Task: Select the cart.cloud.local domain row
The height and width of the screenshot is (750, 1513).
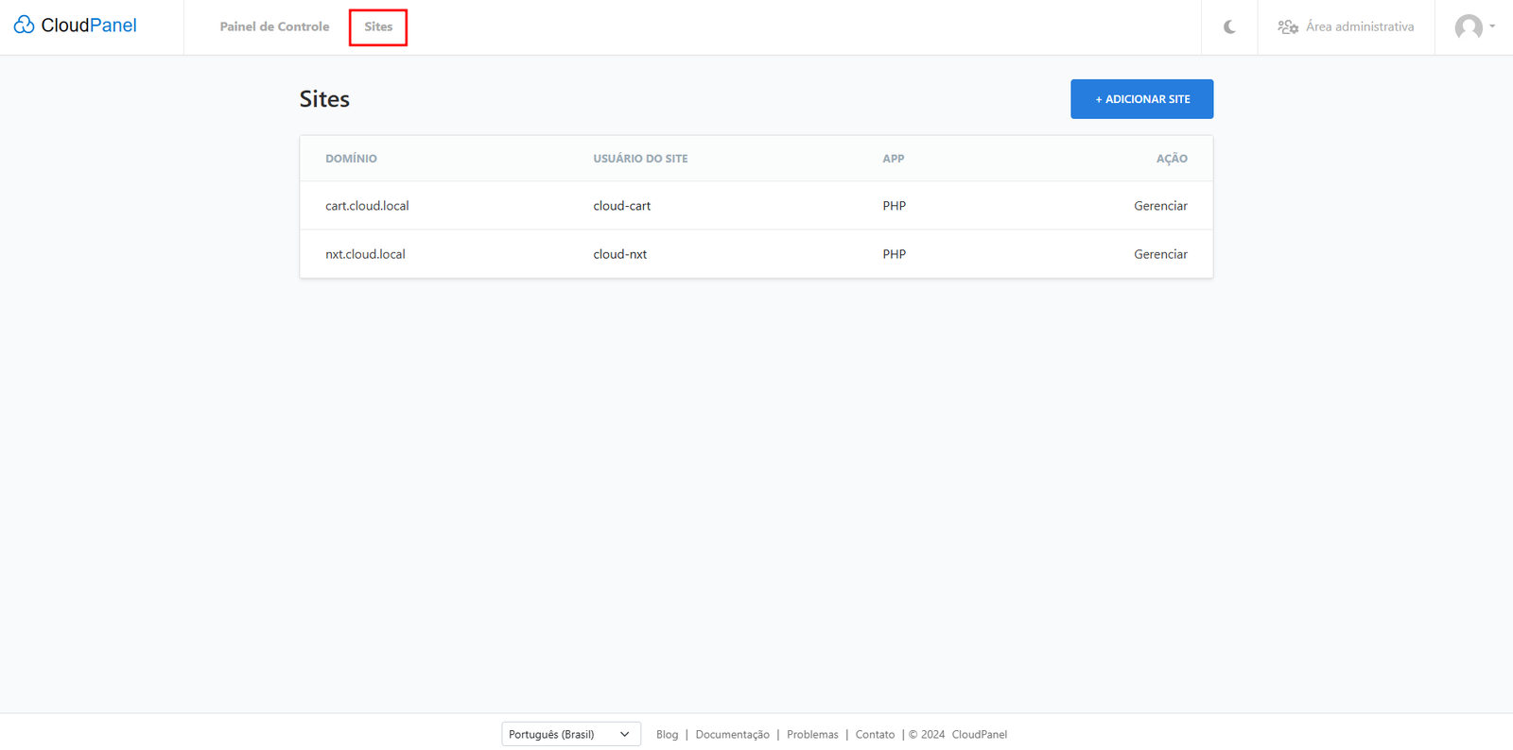Action: point(367,206)
